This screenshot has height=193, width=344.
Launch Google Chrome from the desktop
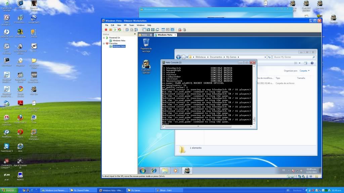[20, 92]
